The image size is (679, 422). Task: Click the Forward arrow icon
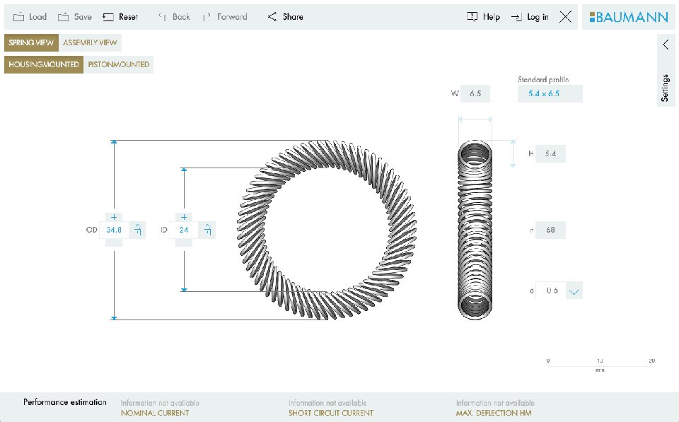pyautogui.click(x=207, y=17)
